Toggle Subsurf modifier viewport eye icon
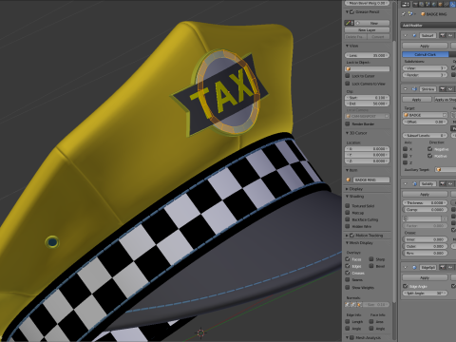This screenshot has height=342, width=456. tap(450, 35)
